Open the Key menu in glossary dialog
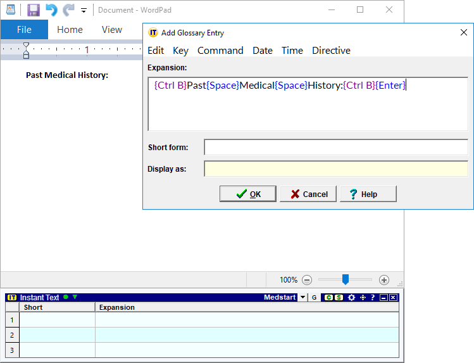 click(180, 51)
